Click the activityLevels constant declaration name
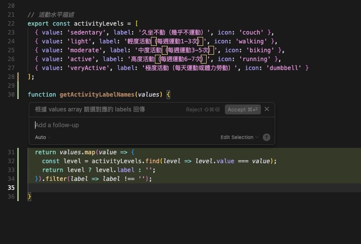This screenshot has width=361, height=244. click(102, 23)
